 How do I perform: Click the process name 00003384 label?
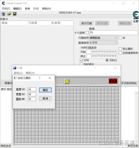(x=70, y=13)
